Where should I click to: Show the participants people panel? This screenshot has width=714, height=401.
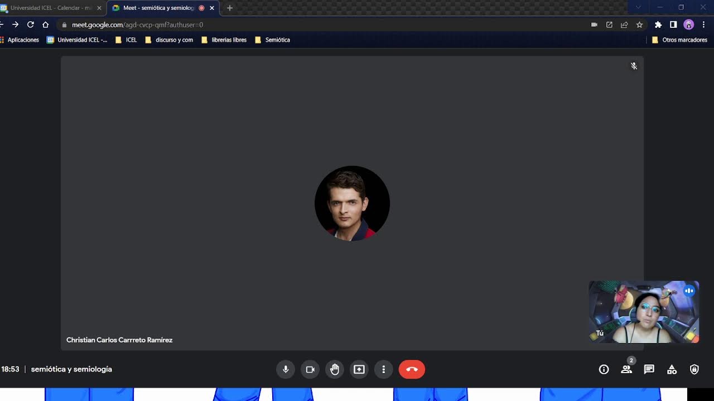tap(626, 369)
